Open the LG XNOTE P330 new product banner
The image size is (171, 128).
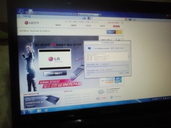42,102
